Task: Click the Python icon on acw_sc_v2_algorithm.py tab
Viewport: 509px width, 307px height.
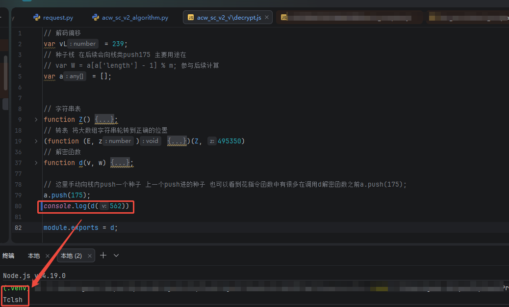Action: click(x=96, y=17)
